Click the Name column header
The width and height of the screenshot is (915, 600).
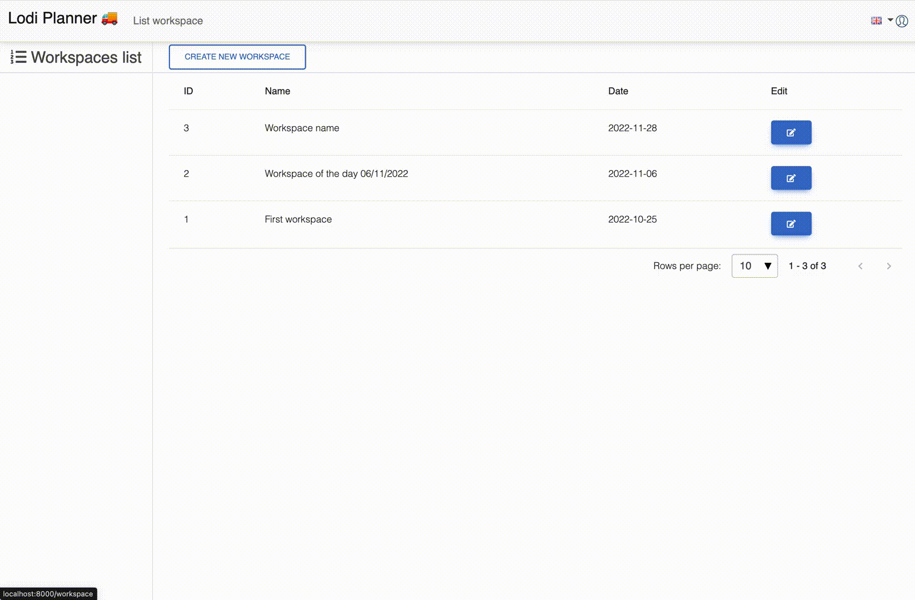coord(277,91)
